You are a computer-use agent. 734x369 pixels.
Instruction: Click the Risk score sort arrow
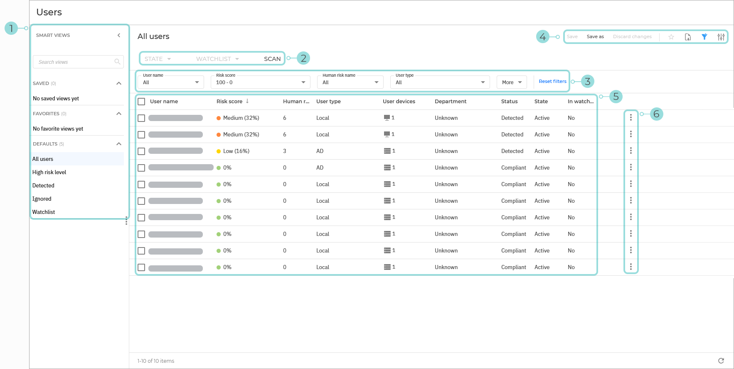click(x=247, y=101)
